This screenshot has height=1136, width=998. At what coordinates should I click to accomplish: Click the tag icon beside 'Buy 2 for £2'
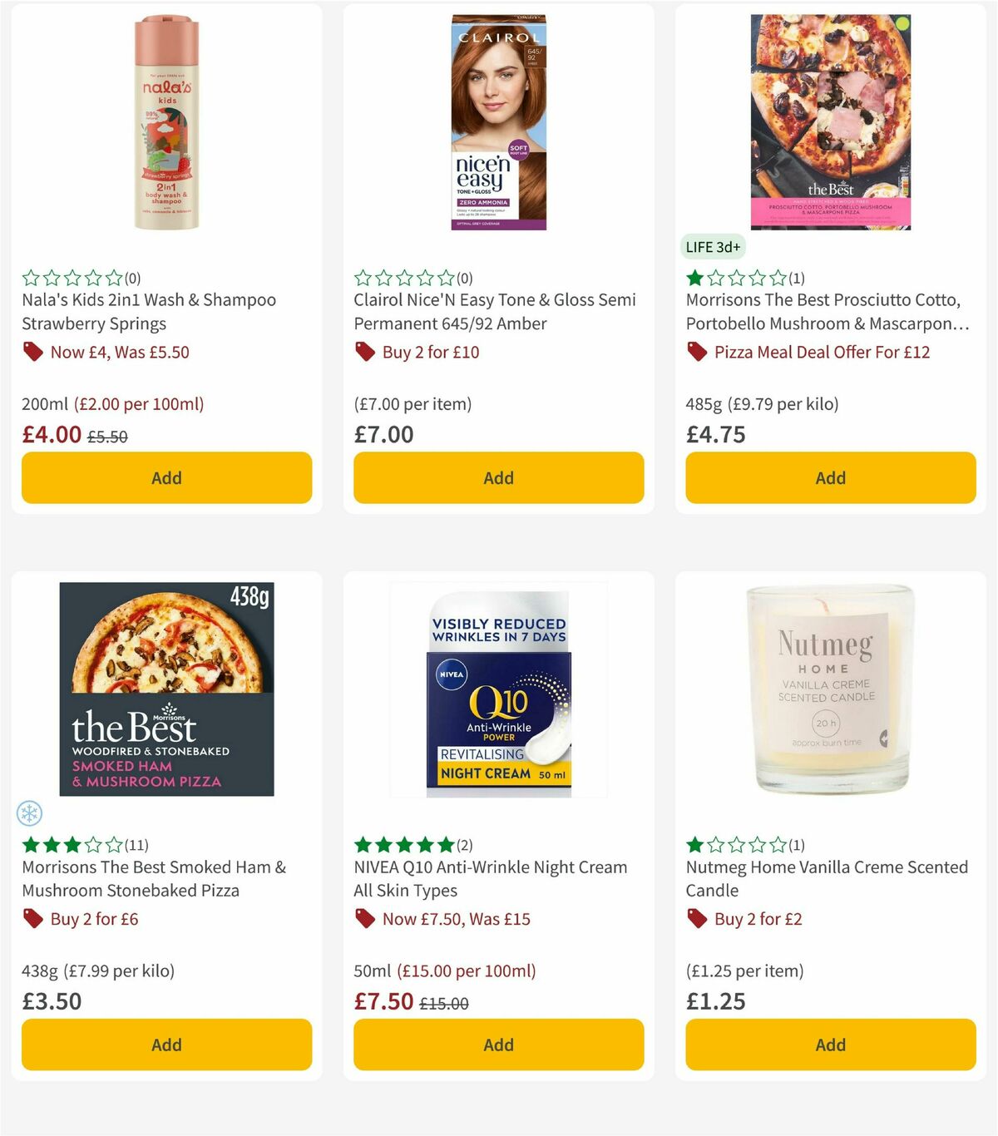click(696, 919)
